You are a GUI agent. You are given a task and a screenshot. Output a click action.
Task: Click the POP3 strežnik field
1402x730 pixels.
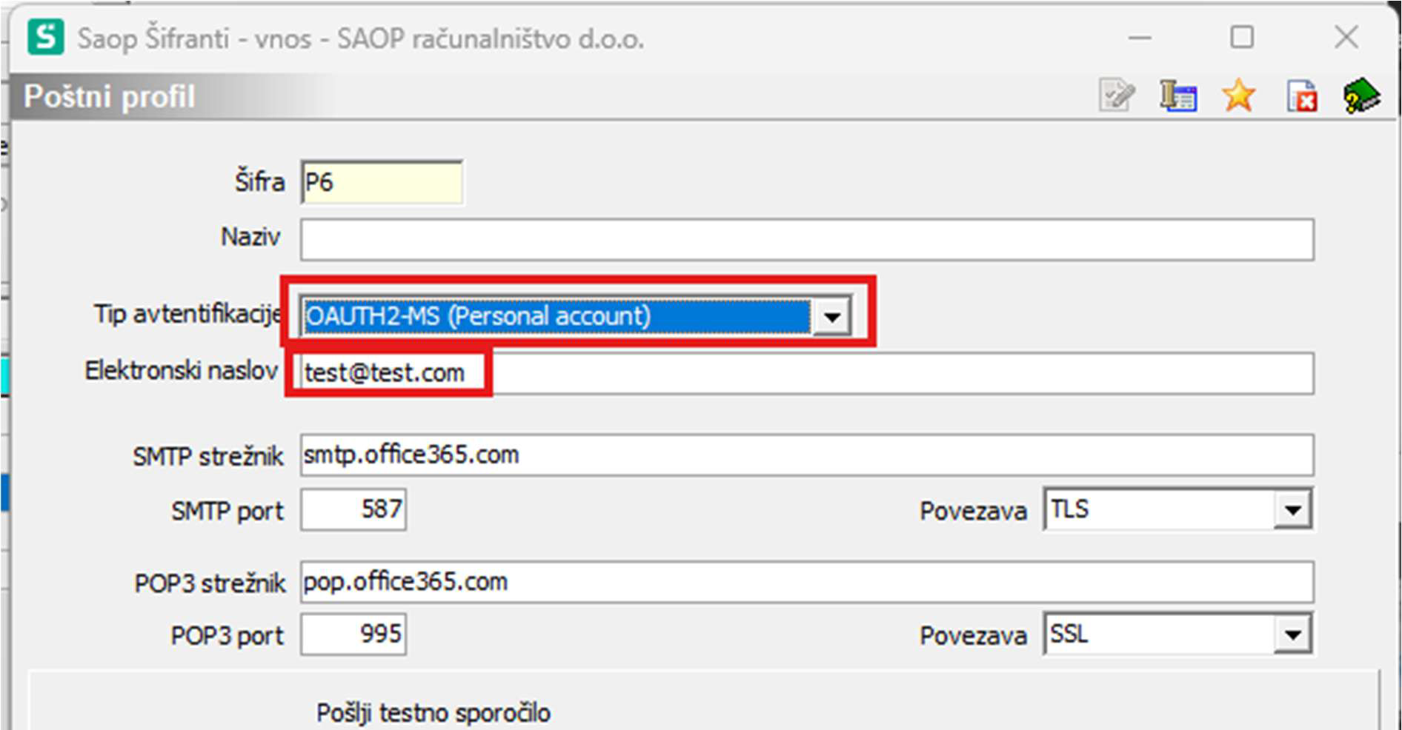(807, 582)
